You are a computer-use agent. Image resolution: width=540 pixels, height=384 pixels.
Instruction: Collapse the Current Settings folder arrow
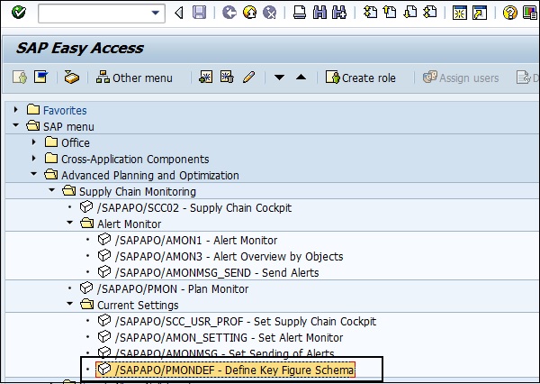[70, 304]
